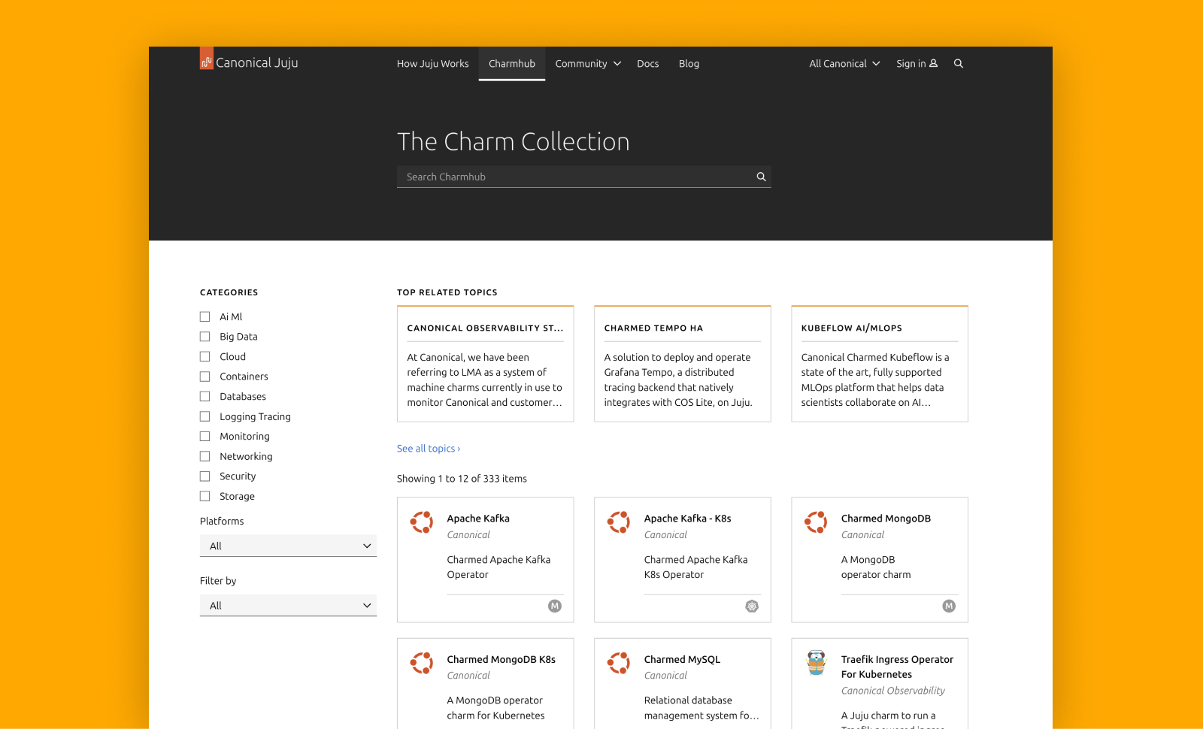
Task: Click 'Charmed Apache Kafka K8s Operator' description
Action: (695, 567)
